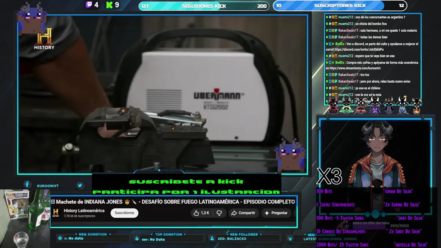Image resolution: width=441 pixels, height=248 pixels.
Task: Click the chat message 'un chiste del bombo fica'
Action: [x=371, y=24]
